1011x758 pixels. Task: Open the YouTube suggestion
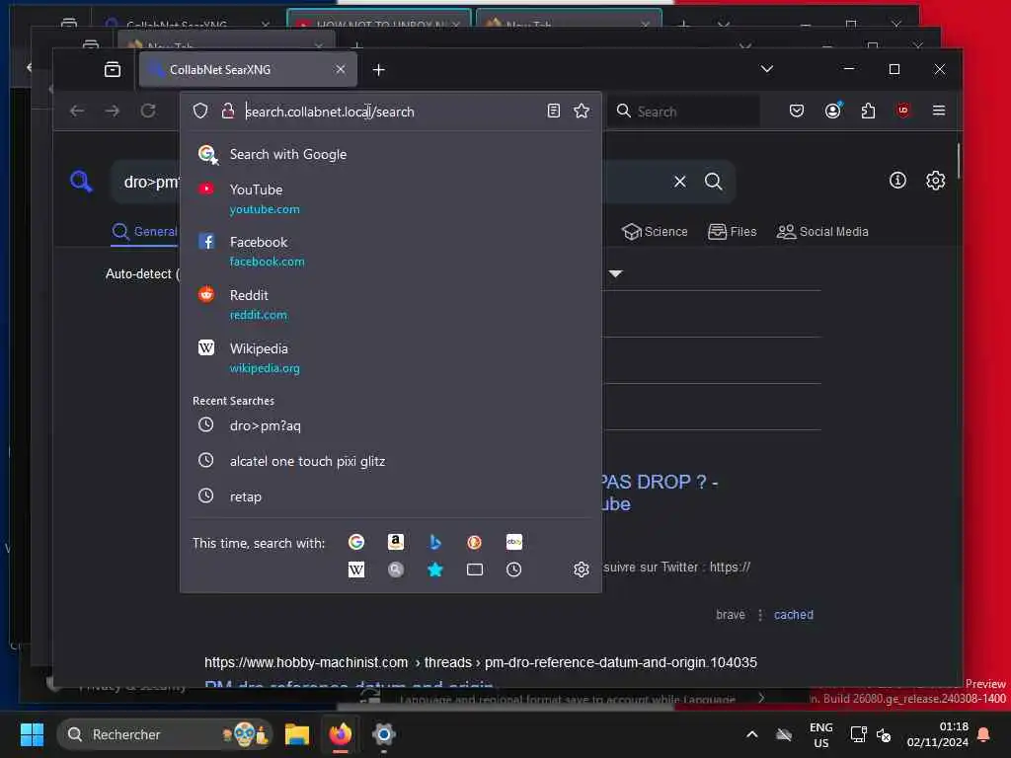click(391, 198)
